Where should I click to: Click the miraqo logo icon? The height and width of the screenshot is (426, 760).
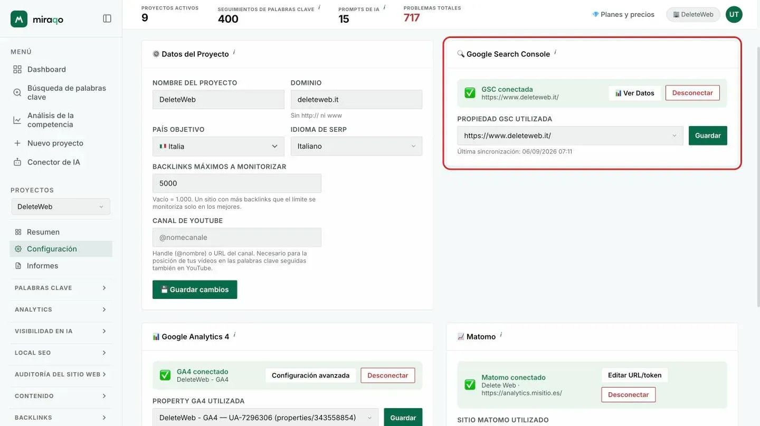pyautogui.click(x=19, y=19)
